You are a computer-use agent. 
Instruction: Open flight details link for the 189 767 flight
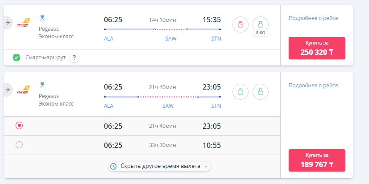point(313,86)
